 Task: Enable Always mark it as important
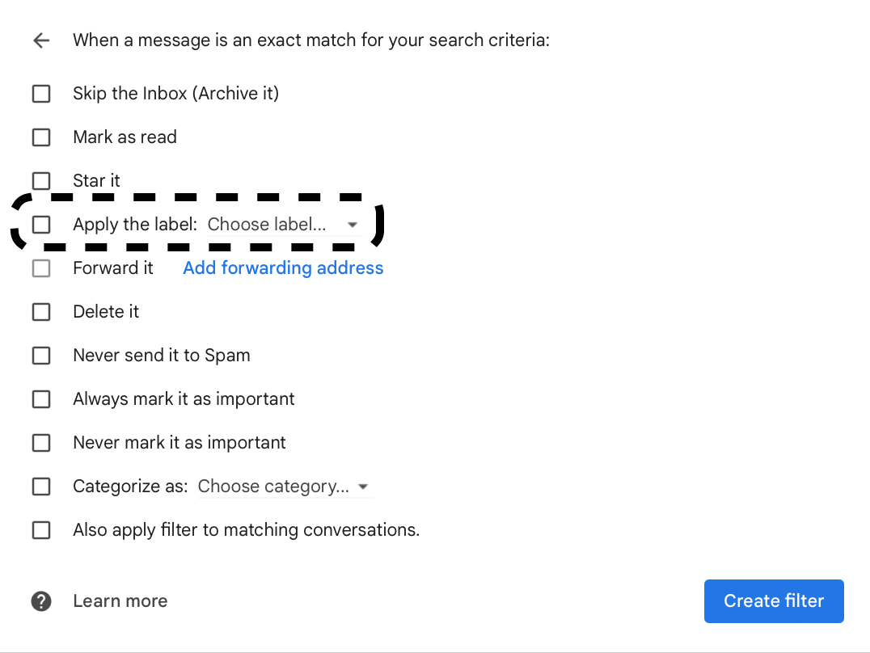coord(41,398)
